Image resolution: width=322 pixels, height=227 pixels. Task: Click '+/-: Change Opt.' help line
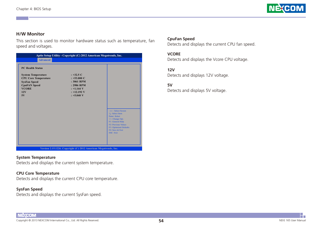[x=116, y=119]
